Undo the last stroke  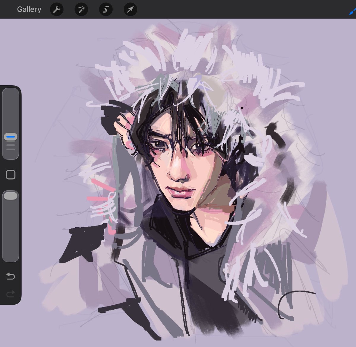10,276
